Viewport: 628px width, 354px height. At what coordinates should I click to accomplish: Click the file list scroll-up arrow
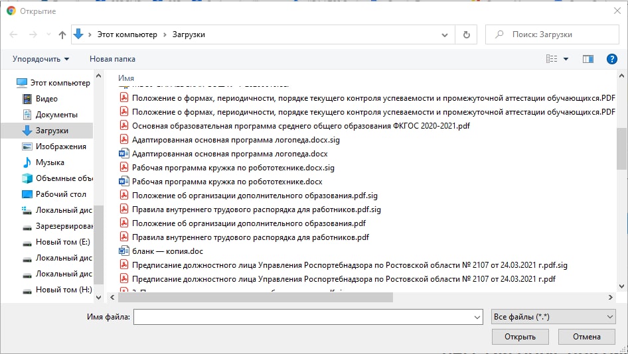click(621, 75)
